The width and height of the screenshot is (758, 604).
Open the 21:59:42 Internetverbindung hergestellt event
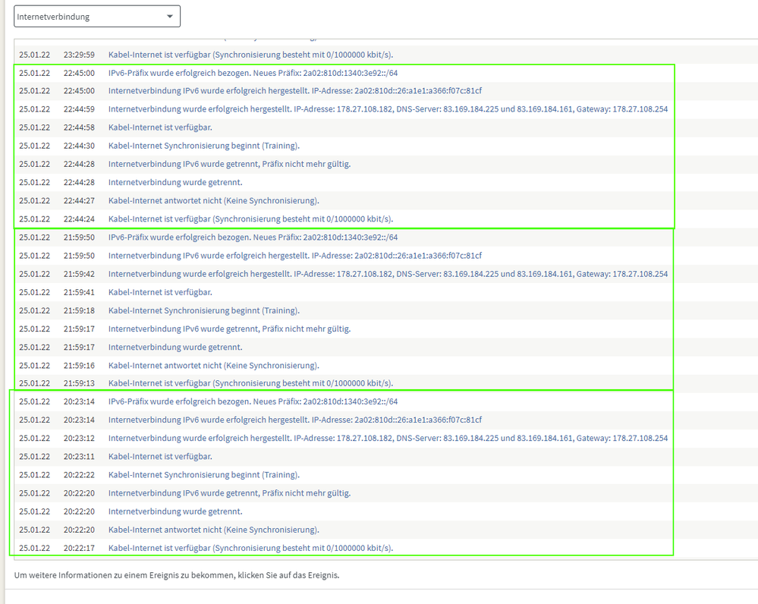[x=388, y=274]
